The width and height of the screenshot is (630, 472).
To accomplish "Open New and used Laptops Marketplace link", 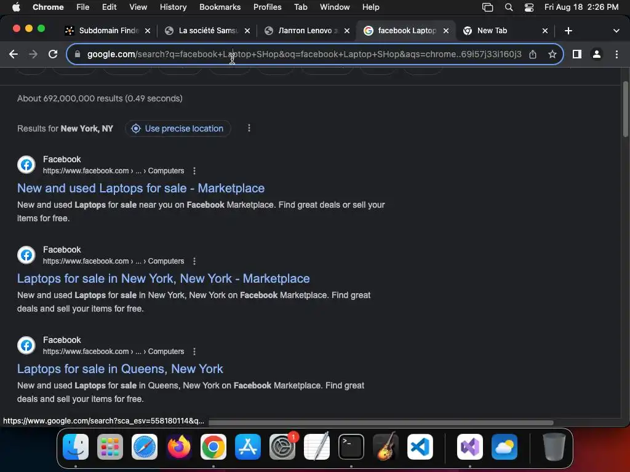I will click(141, 188).
